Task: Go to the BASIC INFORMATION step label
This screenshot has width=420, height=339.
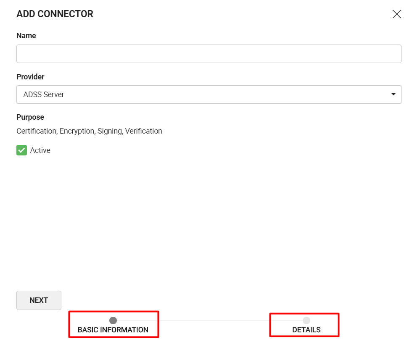Action: (113, 330)
